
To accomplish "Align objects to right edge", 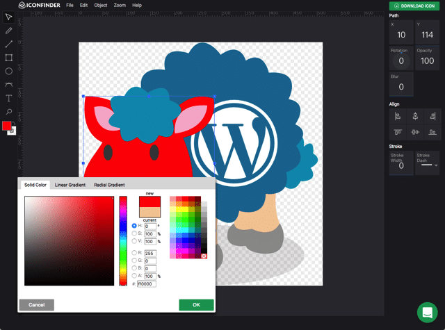I will coord(432,116).
